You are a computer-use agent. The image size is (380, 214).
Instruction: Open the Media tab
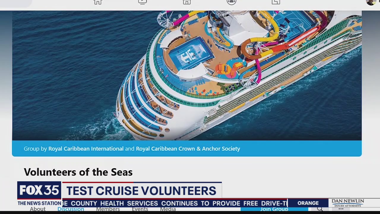click(168, 209)
